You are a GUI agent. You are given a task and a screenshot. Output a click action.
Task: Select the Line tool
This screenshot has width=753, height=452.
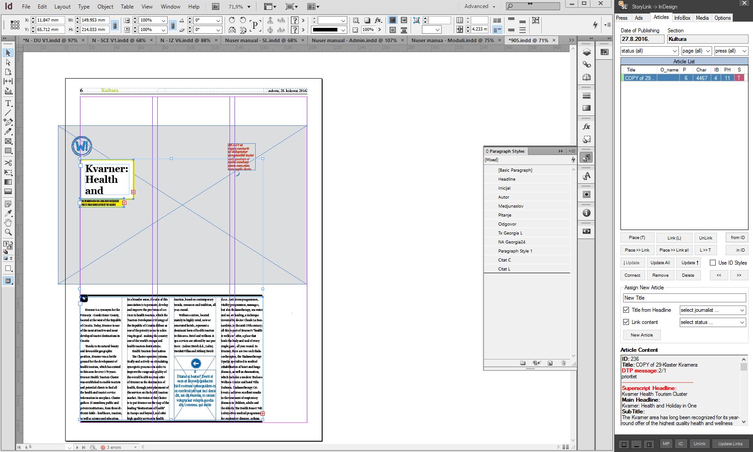pyautogui.click(x=8, y=112)
